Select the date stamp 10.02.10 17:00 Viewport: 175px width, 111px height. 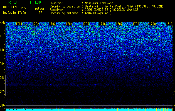[14, 13]
